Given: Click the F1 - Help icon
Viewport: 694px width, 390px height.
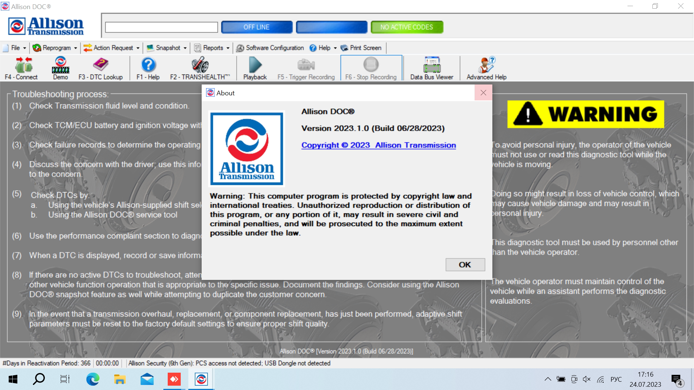Looking at the screenshot, I should tap(148, 68).
